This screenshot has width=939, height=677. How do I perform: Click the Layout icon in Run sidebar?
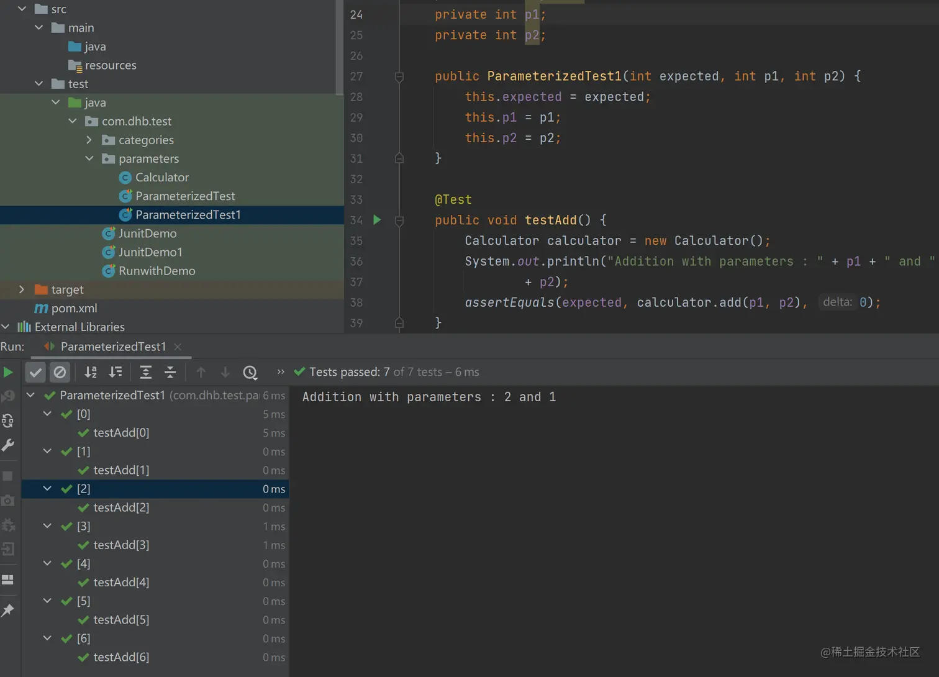point(8,580)
